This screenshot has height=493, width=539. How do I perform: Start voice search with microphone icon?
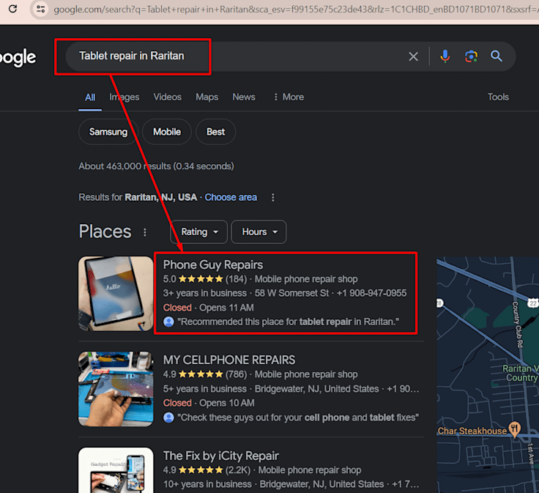(x=445, y=56)
